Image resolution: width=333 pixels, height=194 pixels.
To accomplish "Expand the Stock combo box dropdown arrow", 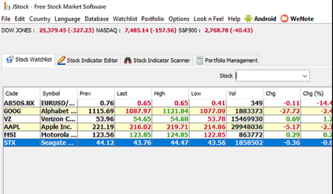I will pos(305,76).
